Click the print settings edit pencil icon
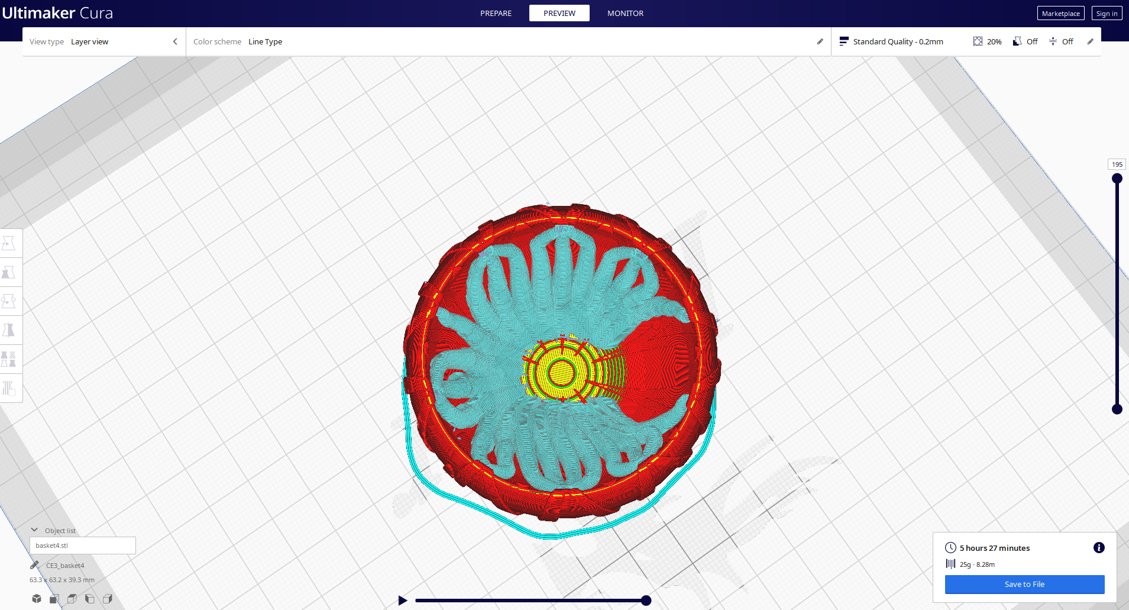The image size is (1129, 610). pyautogui.click(x=1090, y=41)
